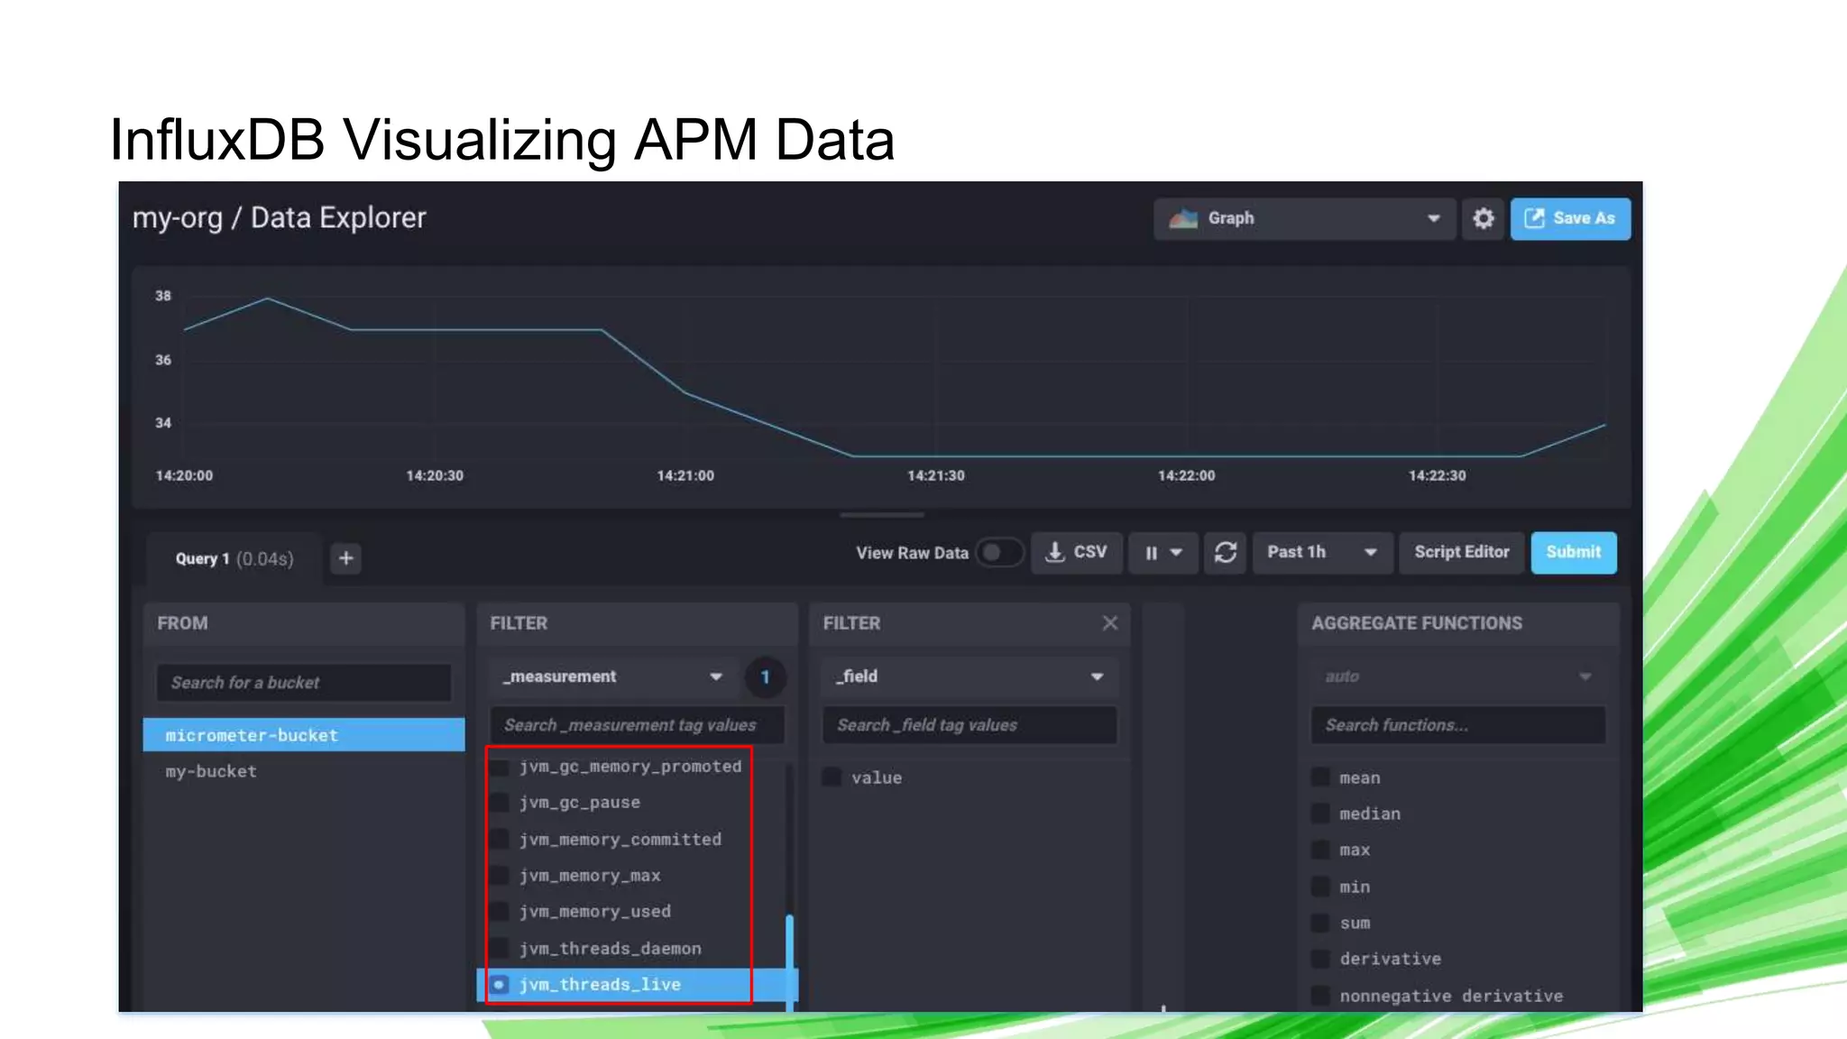Image resolution: width=1847 pixels, height=1039 pixels.
Task: Check jvm_memory_used measurement
Action: pos(499,912)
